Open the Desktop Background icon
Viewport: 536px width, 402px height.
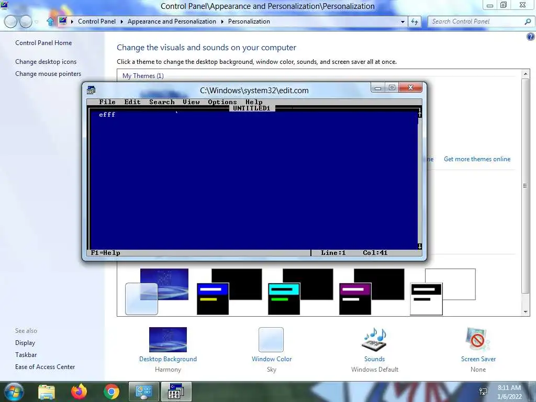click(x=168, y=339)
